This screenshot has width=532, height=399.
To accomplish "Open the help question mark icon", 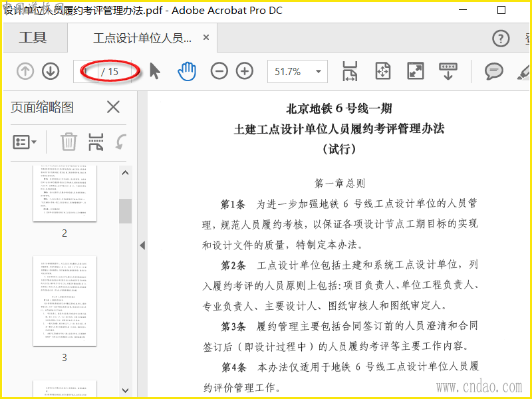I will (x=501, y=39).
